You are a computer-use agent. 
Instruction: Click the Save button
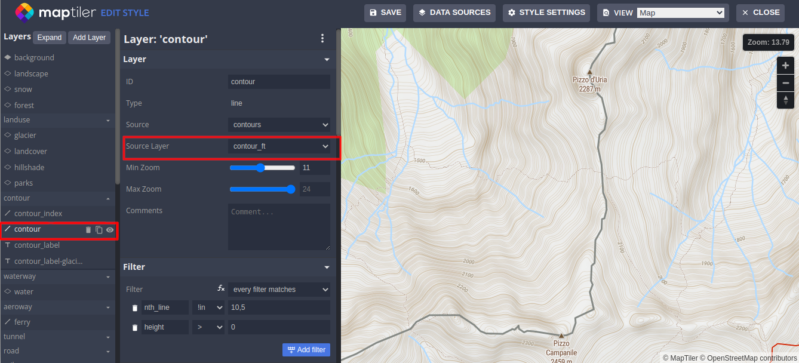(385, 13)
